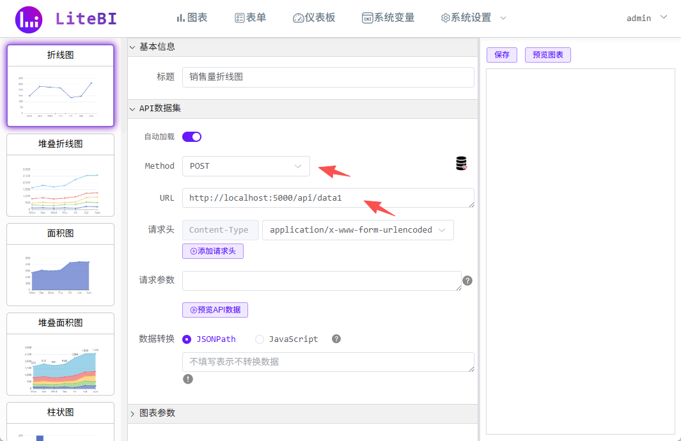This screenshot has width=681, height=441.
Task: Click the database icon beside the Method dropdown
Action: pos(461,164)
